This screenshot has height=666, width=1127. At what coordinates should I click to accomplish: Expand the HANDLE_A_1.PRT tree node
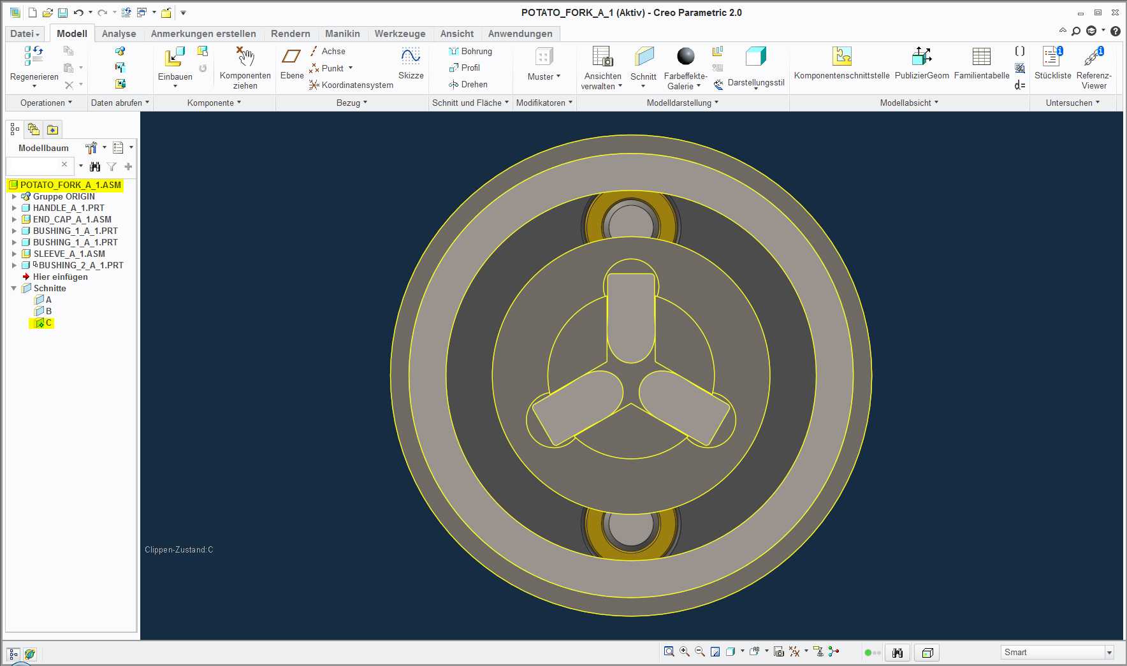click(x=14, y=208)
